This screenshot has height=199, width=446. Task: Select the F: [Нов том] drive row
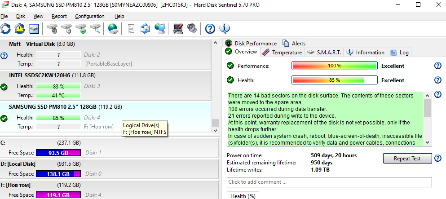(110, 190)
